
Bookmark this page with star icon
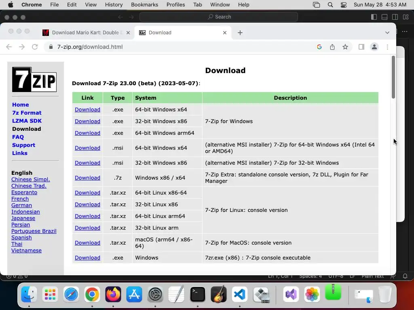pyautogui.click(x=345, y=47)
